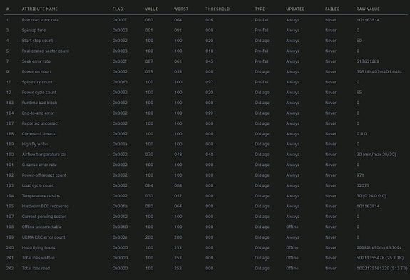Select the 'Current pending sector' attribute name

(x=43, y=217)
